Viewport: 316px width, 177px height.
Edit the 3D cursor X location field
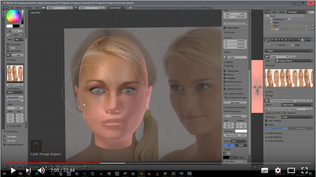235,41
